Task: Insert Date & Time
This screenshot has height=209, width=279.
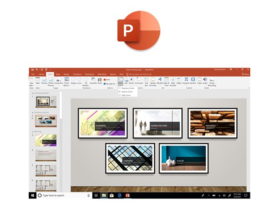Action: 167,82
